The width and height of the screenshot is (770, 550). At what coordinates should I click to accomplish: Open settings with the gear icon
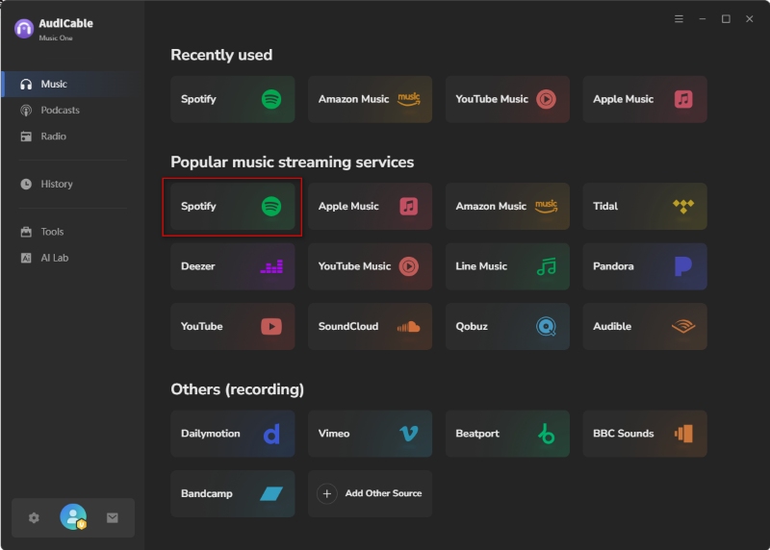point(34,517)
